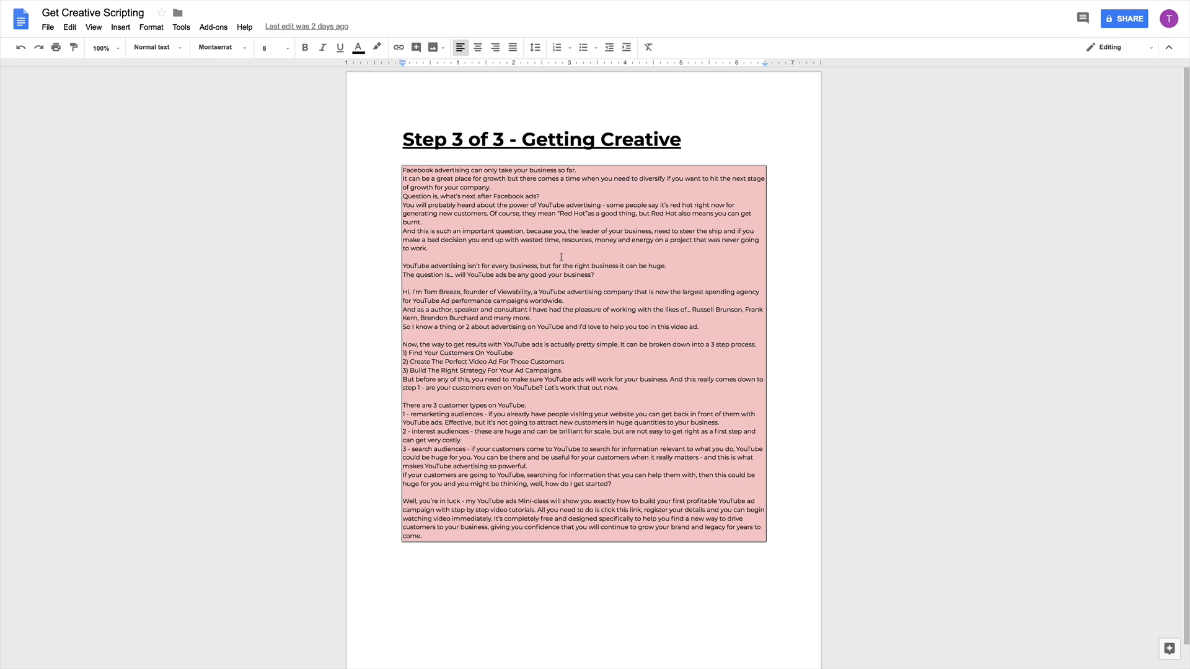The image size is (1190, 669).
Task: Click the Increase indent icon
Action: 627,48
